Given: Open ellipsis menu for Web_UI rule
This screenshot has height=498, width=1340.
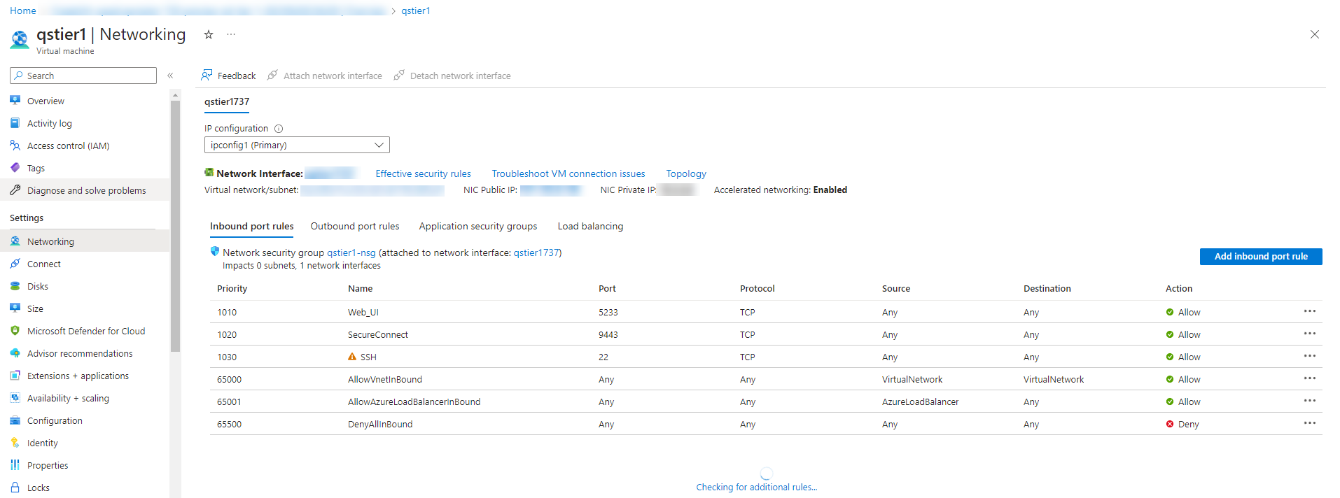Looking at the screenshot, I should (1310, 311).
